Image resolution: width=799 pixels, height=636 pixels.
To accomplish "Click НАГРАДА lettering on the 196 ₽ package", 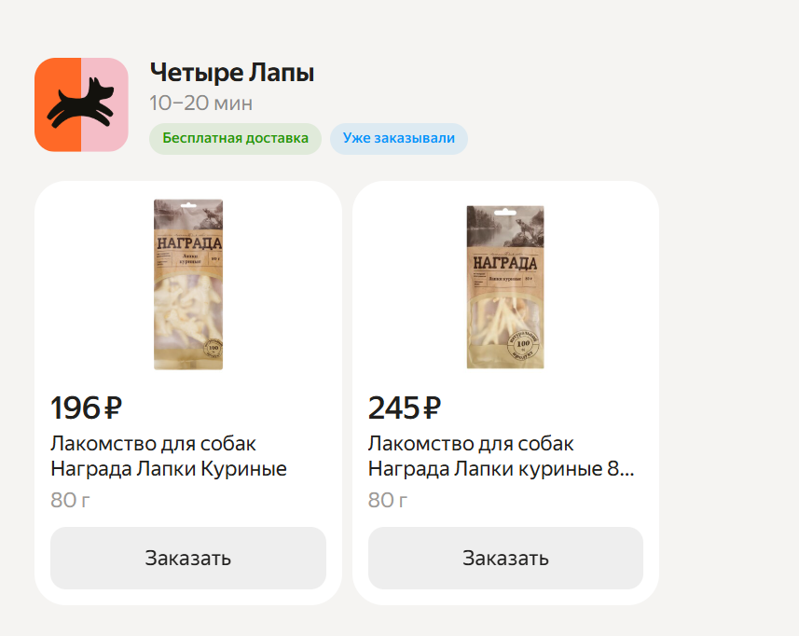I will [189, 242].
